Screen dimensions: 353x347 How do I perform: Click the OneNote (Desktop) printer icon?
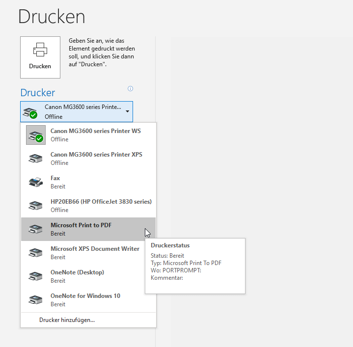(x=35, y=276)
